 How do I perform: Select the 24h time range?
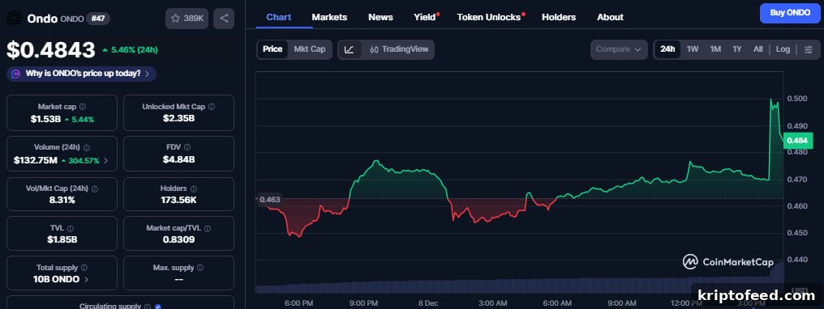click(x=667, y=49)
